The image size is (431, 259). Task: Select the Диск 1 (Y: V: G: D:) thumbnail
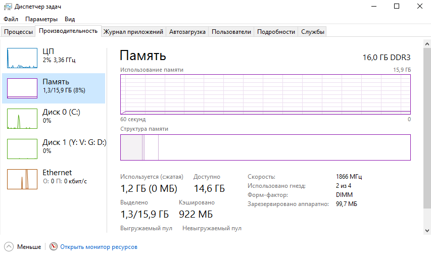(22, 148)
